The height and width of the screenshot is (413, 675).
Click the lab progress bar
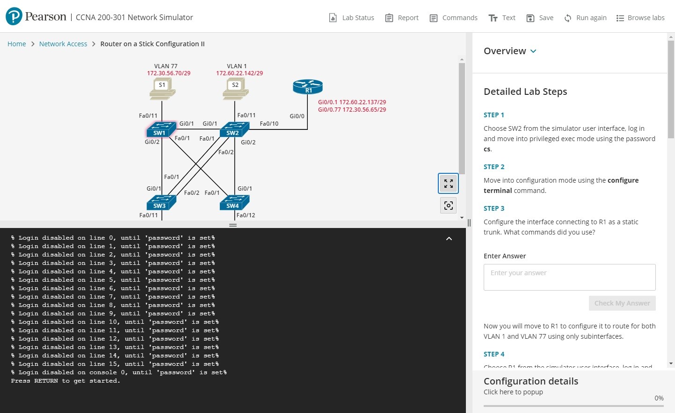573,406
